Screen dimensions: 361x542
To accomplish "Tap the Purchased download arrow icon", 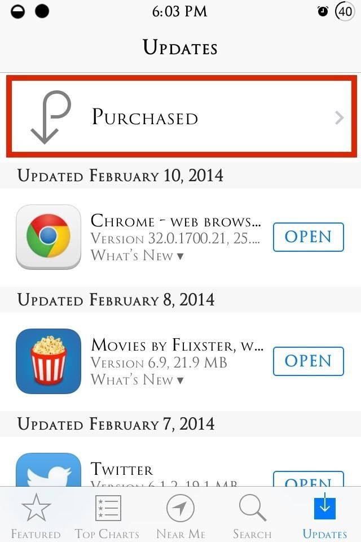I will click(x=51, y=117).
